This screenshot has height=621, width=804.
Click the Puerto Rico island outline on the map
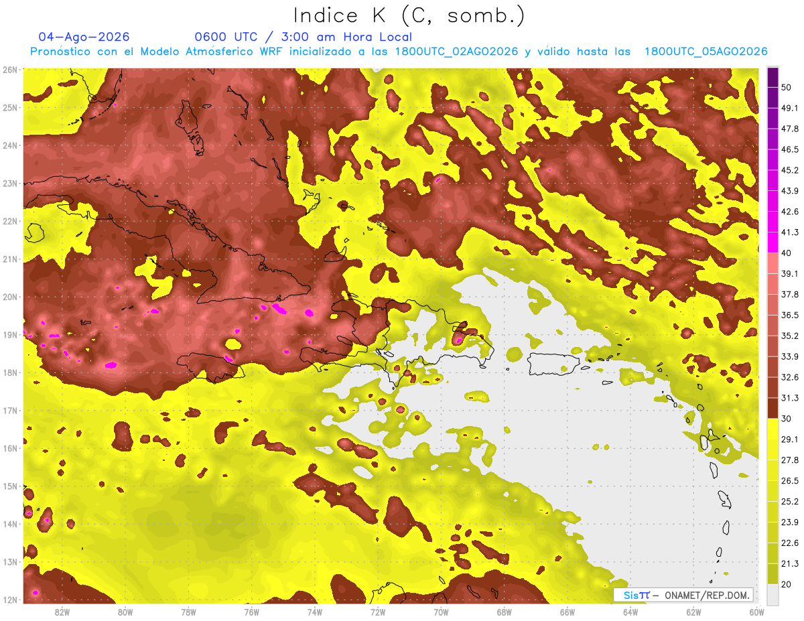click(x=553, y=364)
